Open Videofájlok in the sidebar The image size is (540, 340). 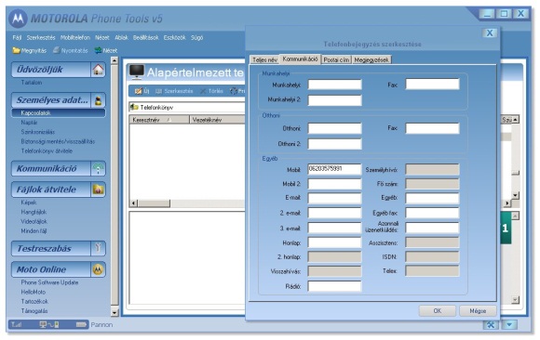tap(34, 222)
